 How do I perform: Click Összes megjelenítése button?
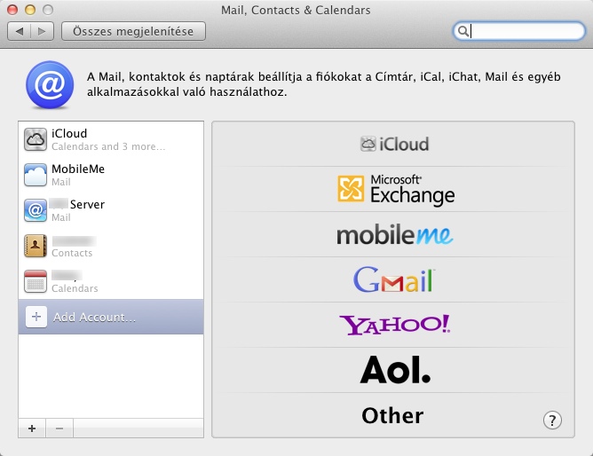(x=133, y=31)
